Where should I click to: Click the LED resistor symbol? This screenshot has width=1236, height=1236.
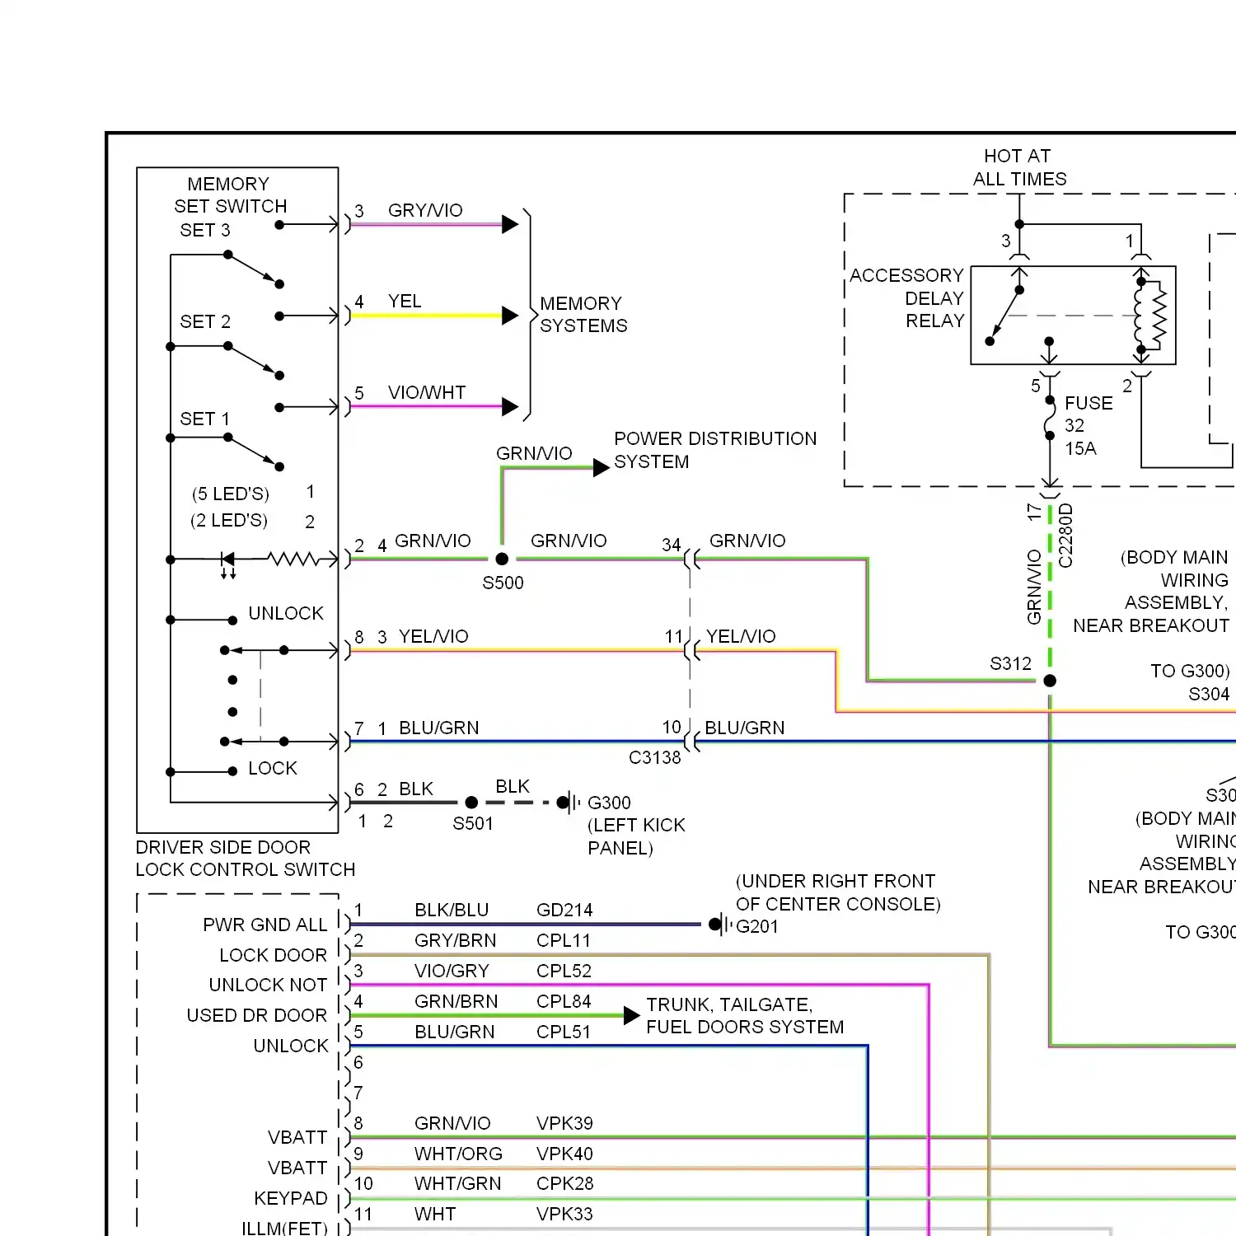(293, 559)
